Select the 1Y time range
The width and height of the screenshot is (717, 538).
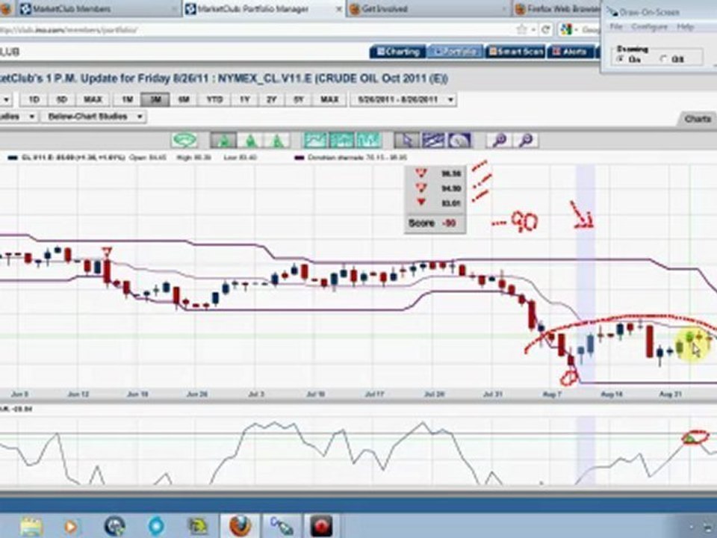(245, 99)
